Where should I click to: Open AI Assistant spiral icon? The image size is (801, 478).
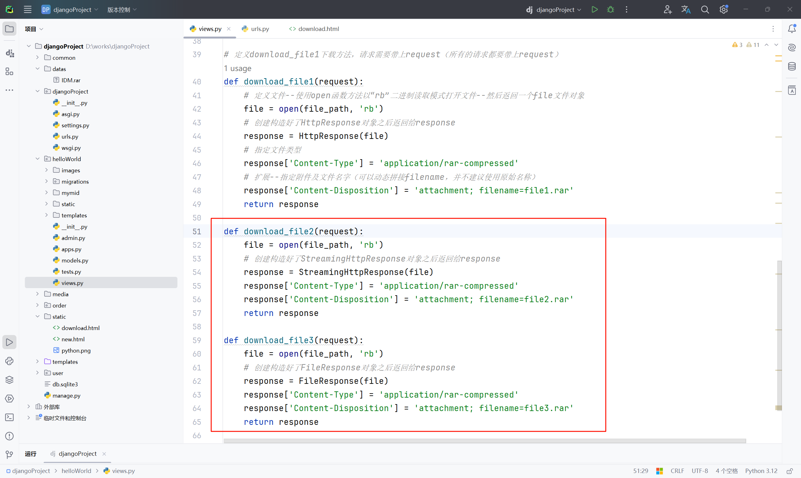[792, 48]
